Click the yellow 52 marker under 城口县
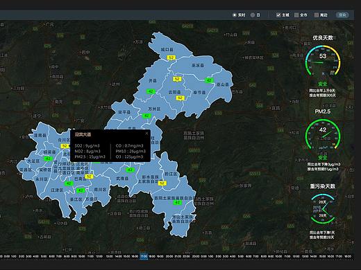The image size is (361, 270). click(x=171, y=57)
